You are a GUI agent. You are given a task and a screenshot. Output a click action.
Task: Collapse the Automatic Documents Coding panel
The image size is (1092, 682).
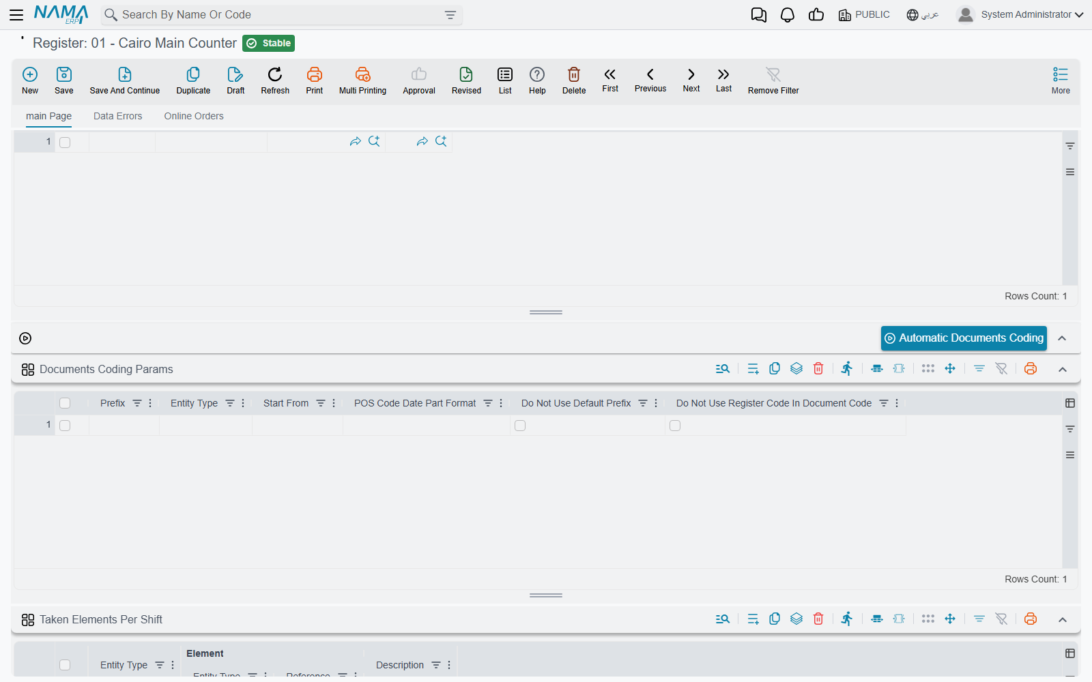1062,338
